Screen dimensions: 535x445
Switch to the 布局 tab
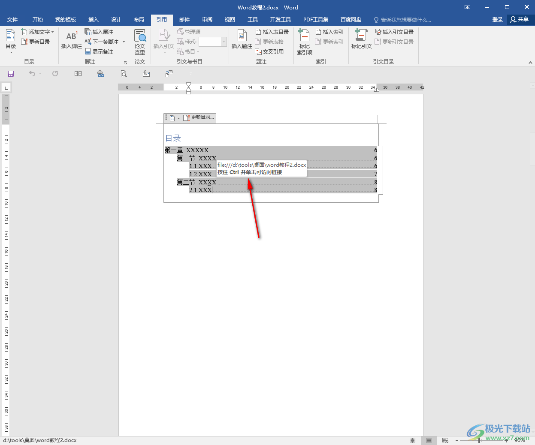click(139, 20)
